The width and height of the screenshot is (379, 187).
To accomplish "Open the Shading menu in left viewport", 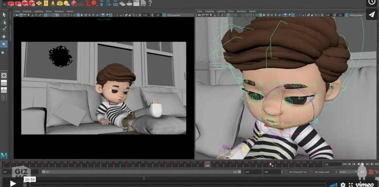I will [x=27, y=11].
